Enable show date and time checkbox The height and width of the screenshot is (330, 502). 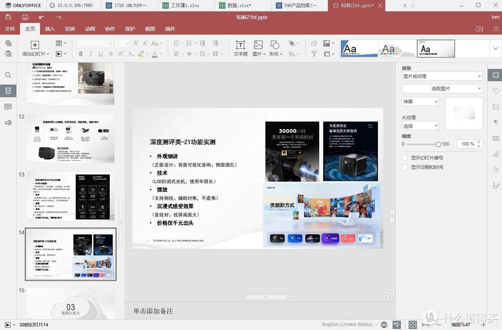[x=405, y=167]
